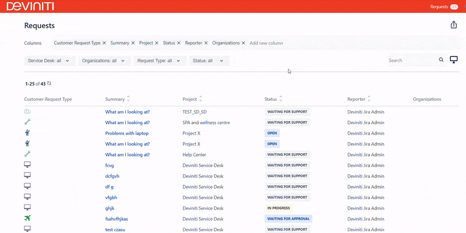Remove the Reporter column chip
The image size is (466, 233).
coord(206,43)
